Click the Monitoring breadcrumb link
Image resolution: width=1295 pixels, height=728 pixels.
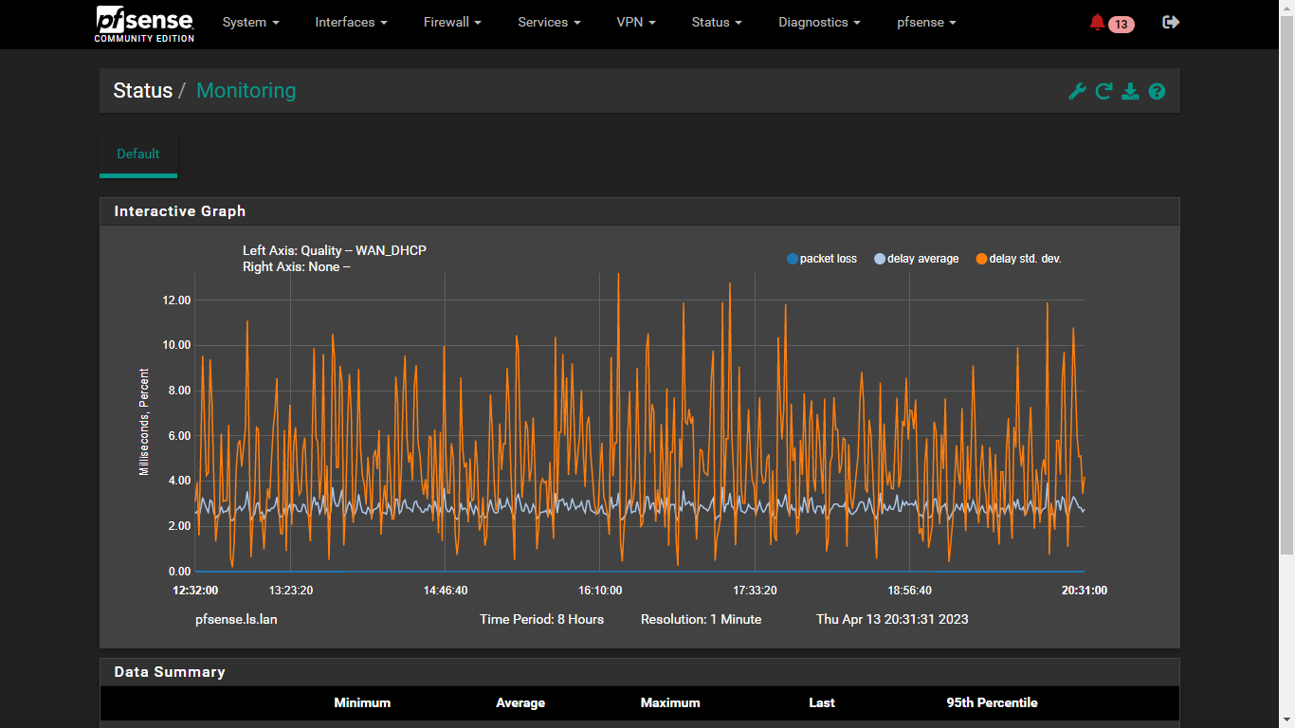[246, 91]
